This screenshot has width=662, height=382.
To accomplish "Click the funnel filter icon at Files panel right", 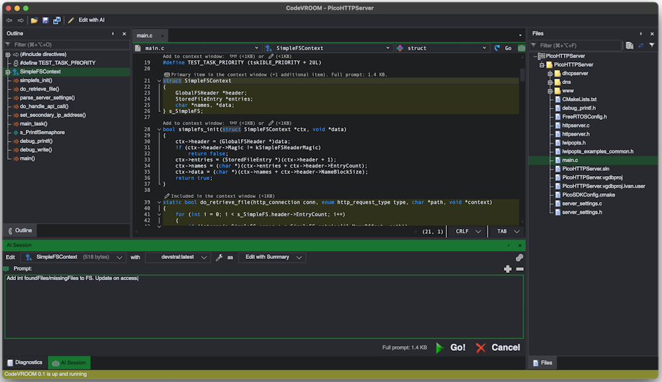I will pos(652,45).
